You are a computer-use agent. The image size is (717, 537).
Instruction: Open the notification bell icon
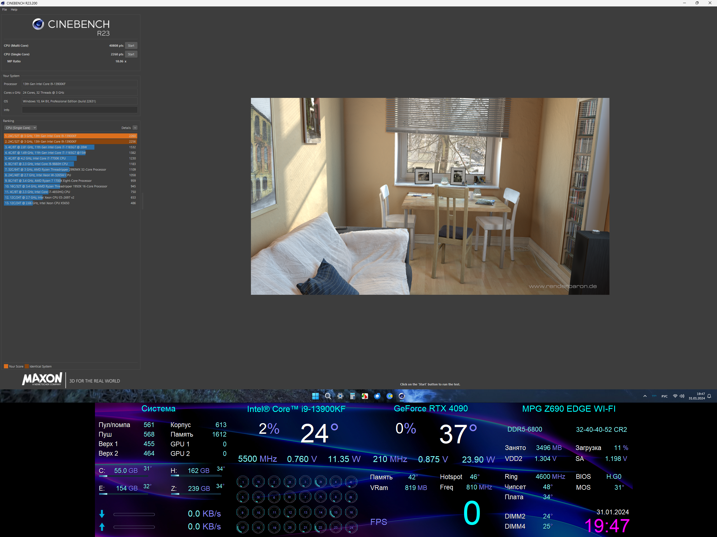pyautogui.click(x=709, y=396)
